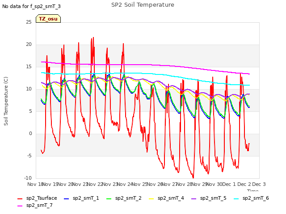Click the Dec 3 x-axis tick label
This screenshot has height=214, width=286.
click(259, 184)
